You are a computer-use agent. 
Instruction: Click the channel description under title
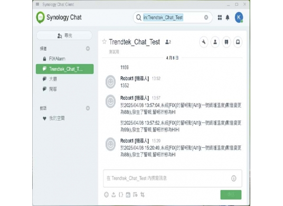pos(114,52)
